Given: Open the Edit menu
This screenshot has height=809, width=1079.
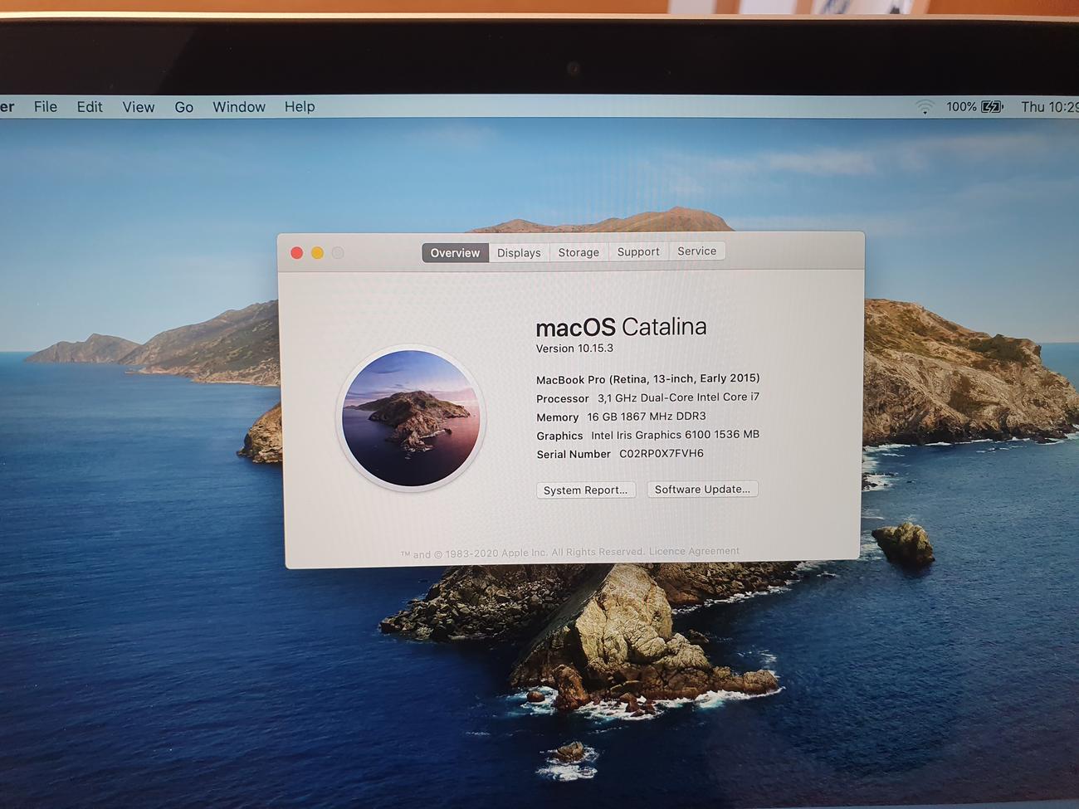Looking at the screenshot, I should pyautogui.click(x=90, y=106).
